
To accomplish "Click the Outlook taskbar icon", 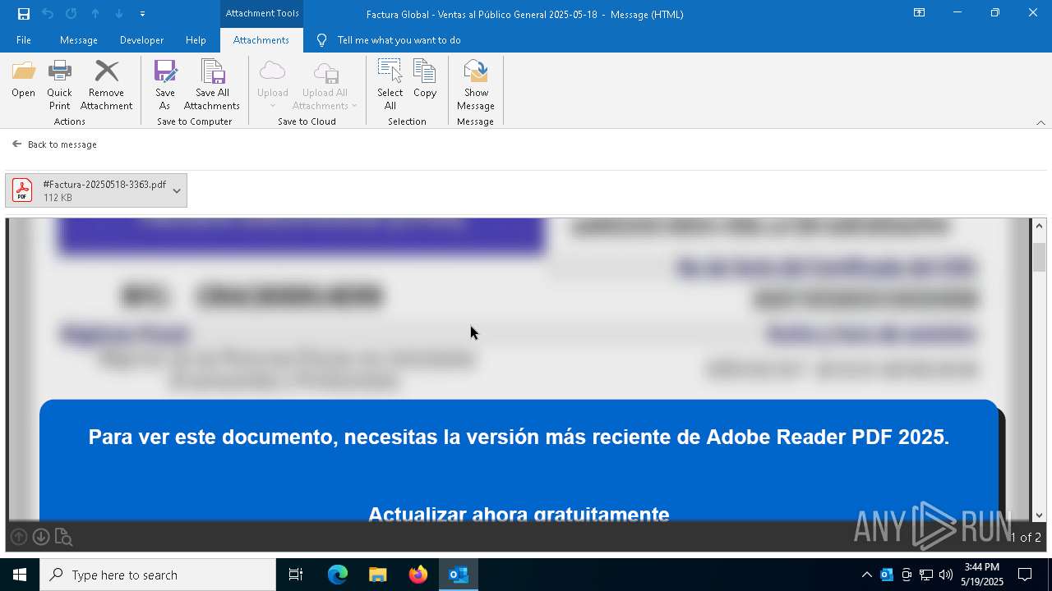I will (x=459, y=575).
